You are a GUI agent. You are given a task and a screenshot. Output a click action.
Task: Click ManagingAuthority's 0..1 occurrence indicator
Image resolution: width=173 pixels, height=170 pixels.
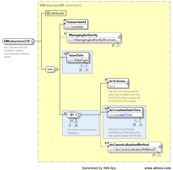(116, 46)
